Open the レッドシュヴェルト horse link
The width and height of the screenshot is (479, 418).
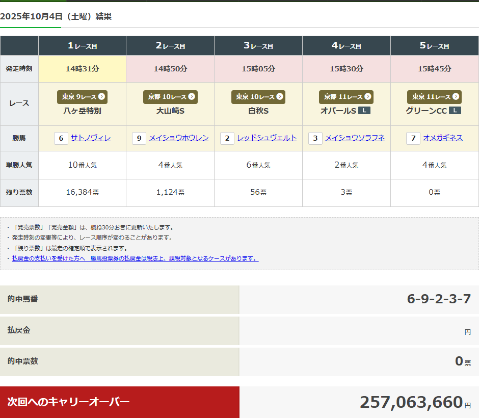(267, 138)
